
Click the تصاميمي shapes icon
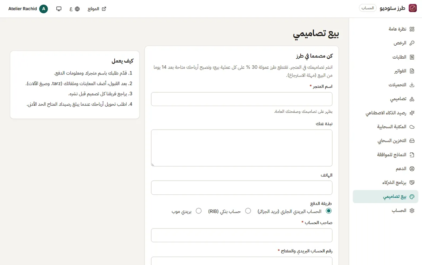click(413, 99)
